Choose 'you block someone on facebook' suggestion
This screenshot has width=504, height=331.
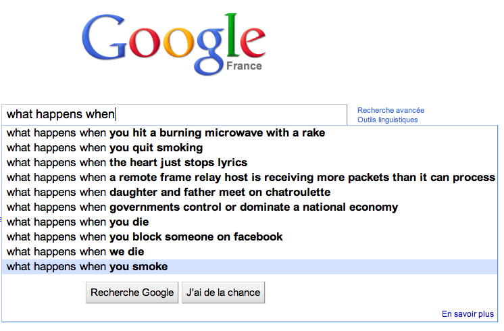click(x=250, y=237)
